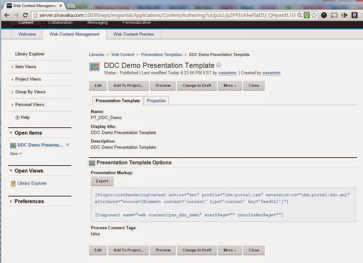Close the DDC Demo Presenta... open item

pos(67,145)
